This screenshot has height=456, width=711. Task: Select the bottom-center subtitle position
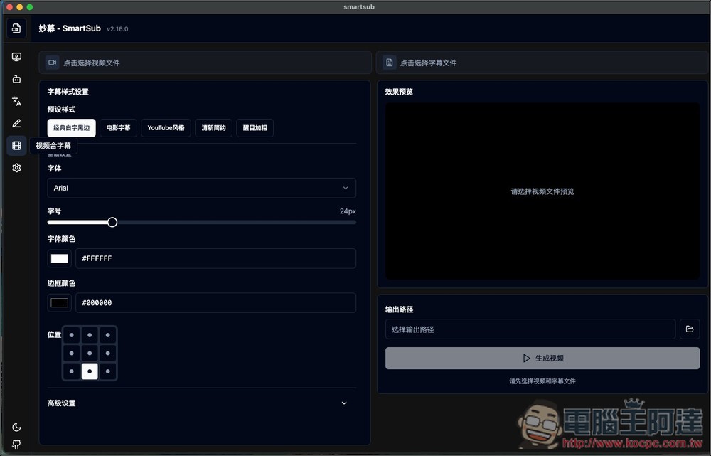point(90,371)
